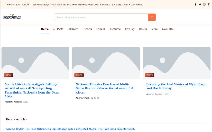Click the South Africa article thumbnail image
The width and height of the screenshot is (212, 132).
pyautogui.click(x=35, y=63)
